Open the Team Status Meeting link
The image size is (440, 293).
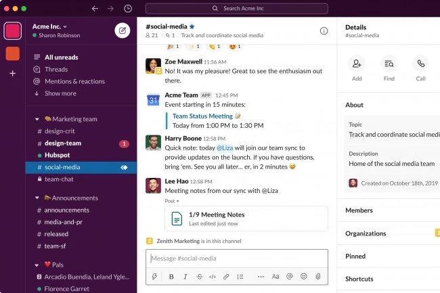(202, 116)
